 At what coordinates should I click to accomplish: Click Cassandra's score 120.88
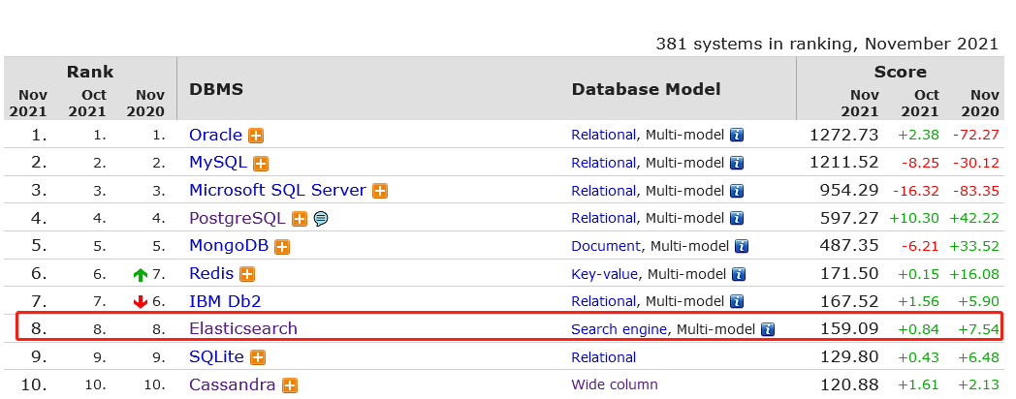tap(850, 384)
